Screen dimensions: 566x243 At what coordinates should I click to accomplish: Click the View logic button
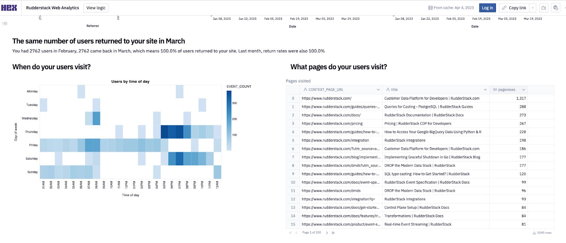coord(96,8)
